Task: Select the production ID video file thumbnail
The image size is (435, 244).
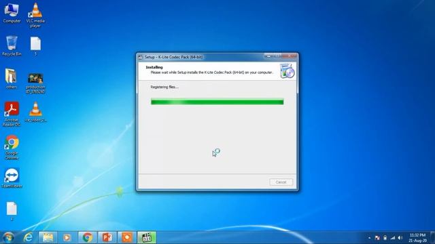Action: click(35, 83)
